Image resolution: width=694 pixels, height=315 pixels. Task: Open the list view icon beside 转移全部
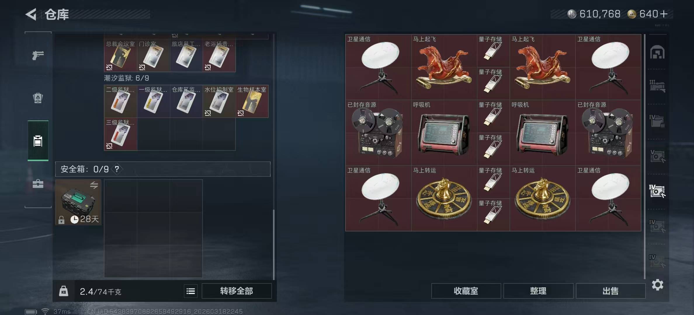[191, 291]
